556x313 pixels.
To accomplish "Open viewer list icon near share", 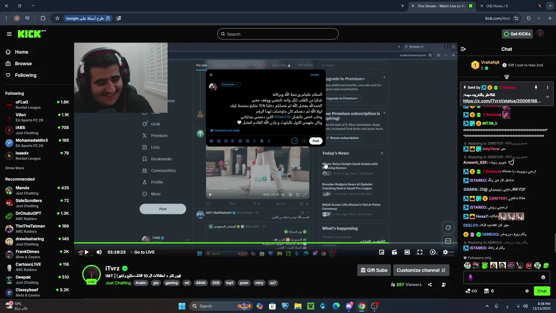I will (443, 285).
